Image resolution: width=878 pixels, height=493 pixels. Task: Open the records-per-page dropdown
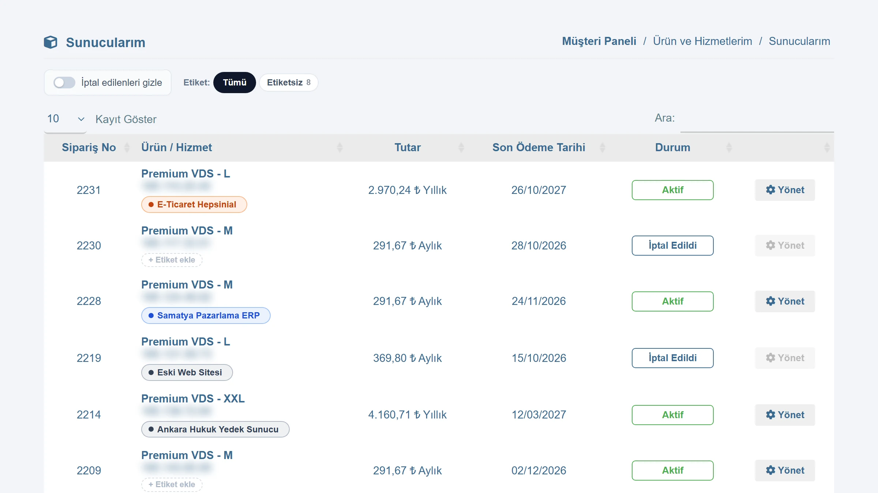(x=65, y=119)
